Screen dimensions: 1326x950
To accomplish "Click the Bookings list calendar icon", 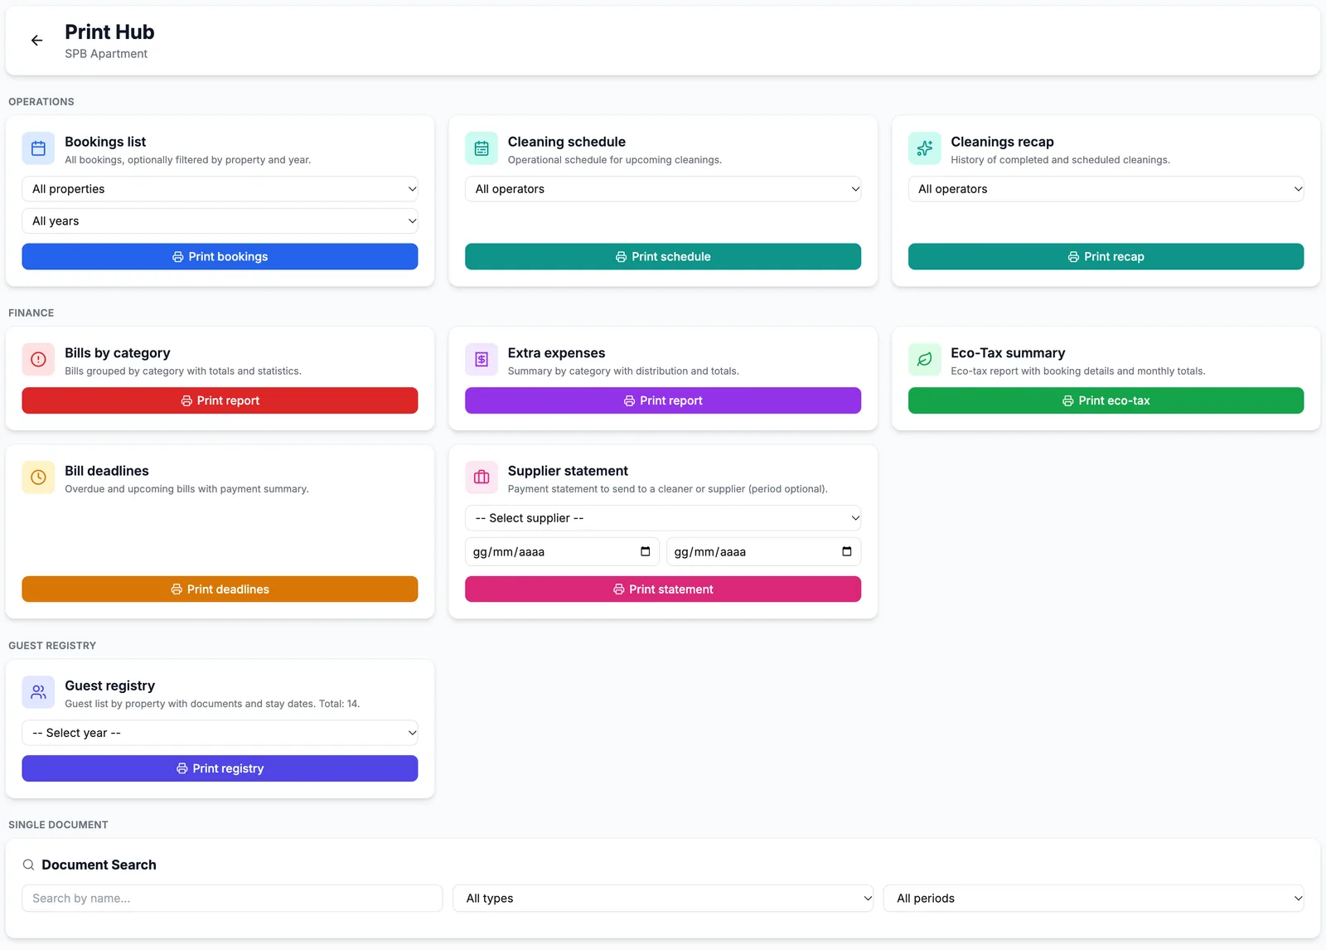I will (38, 148).
